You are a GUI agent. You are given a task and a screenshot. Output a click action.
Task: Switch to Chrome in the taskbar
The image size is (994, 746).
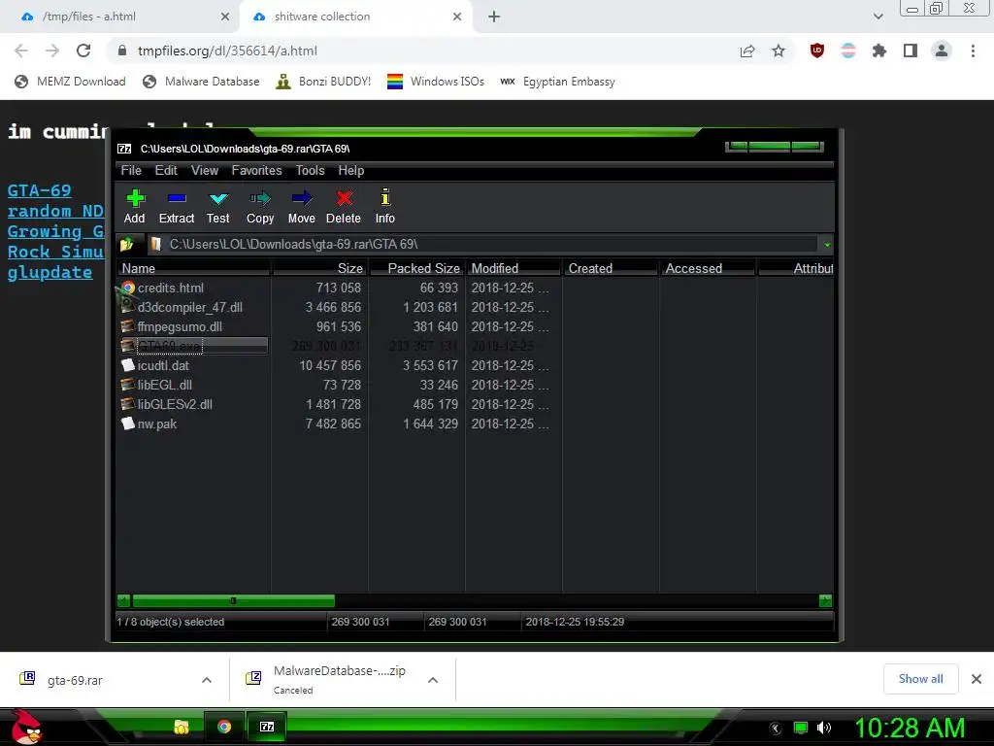224,727
